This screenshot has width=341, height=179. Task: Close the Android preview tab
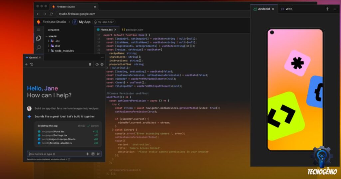pos(273,9)
